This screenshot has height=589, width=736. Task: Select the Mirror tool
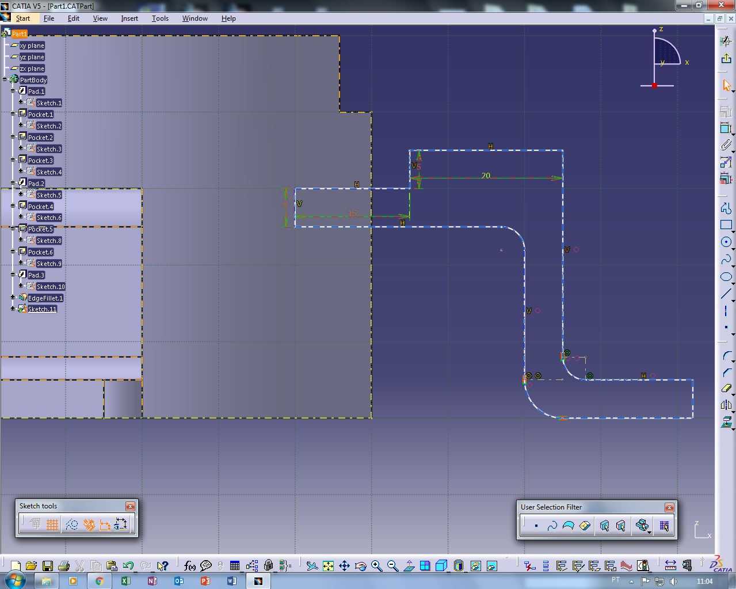click(726, 405)
